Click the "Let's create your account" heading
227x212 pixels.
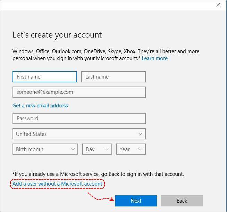click(x=57, y=35)
